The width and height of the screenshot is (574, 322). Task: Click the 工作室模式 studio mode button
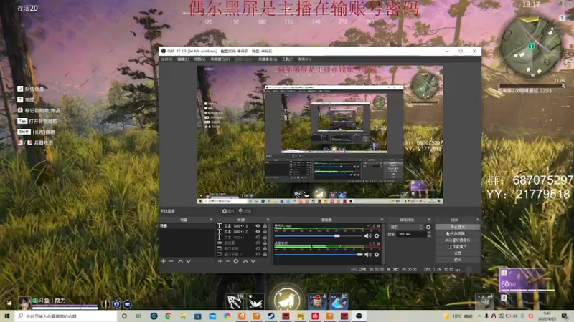[458, 247]
